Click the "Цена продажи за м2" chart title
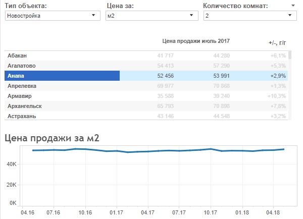The height and width of the screenshot is (219, 303). pyautogui.click(x=52, y=137)
